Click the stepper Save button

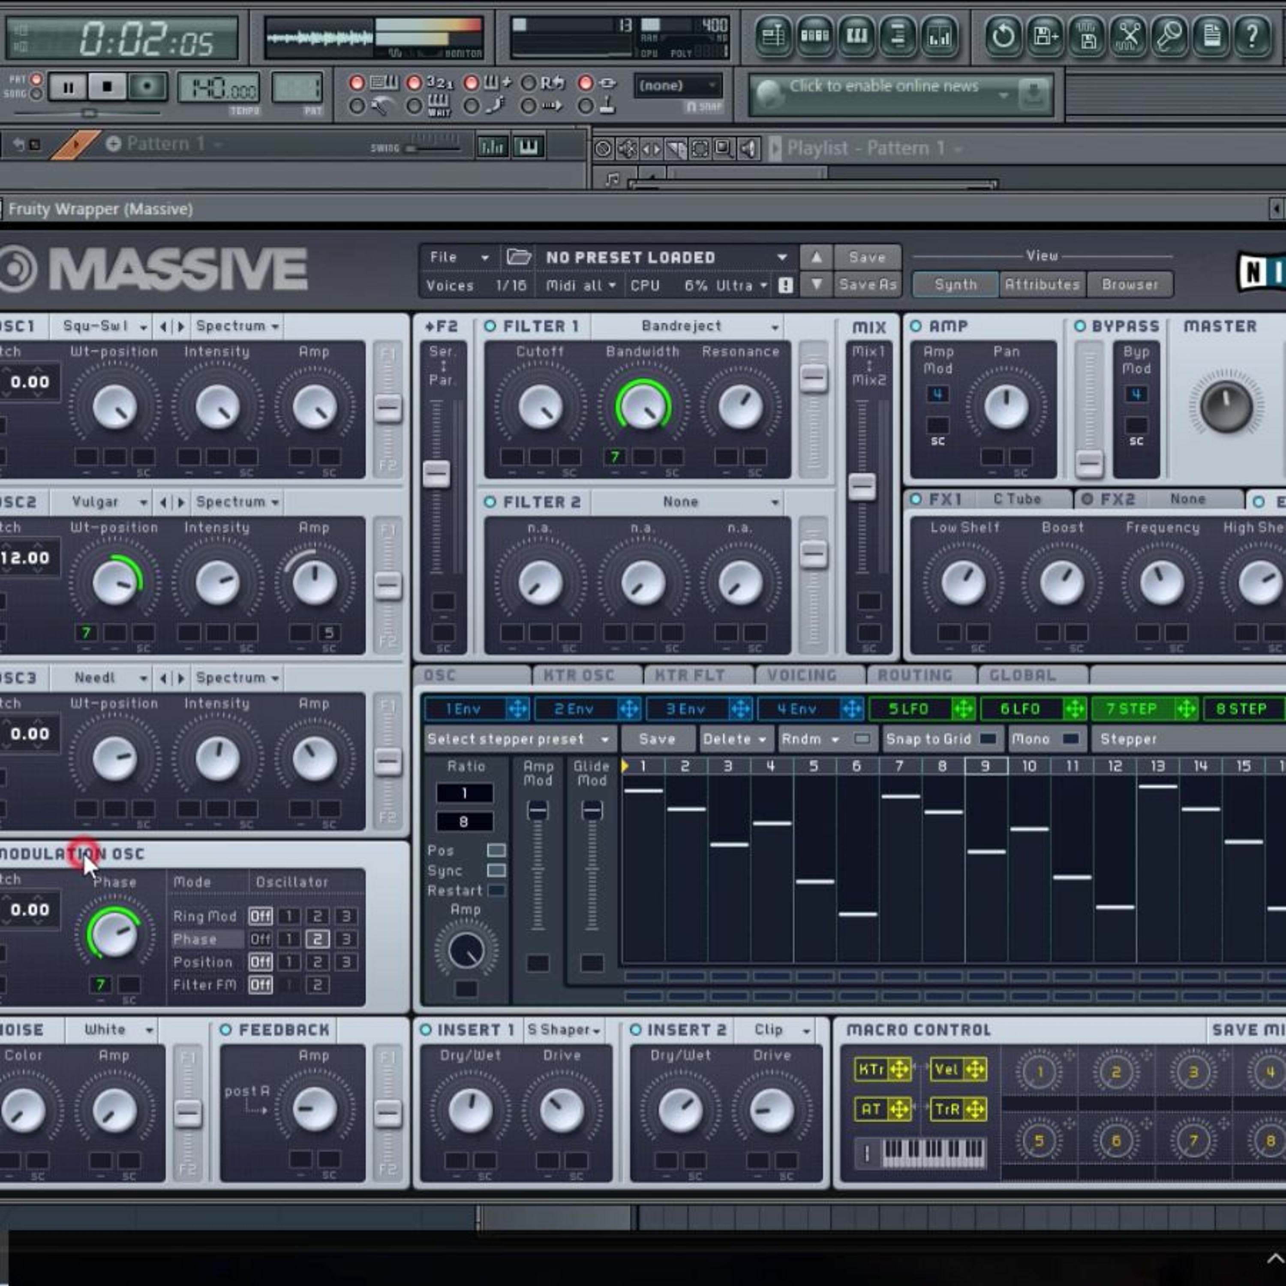click(x=657, y=739)
